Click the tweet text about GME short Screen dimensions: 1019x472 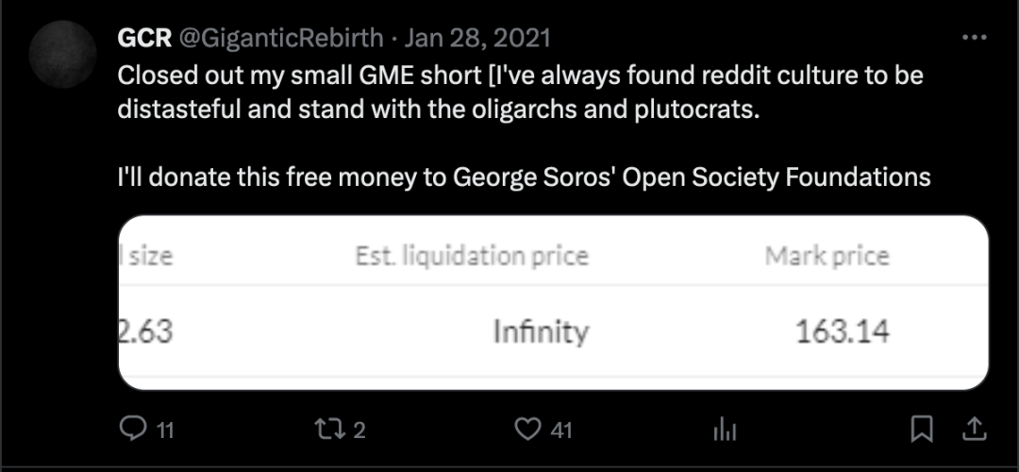tap(519, 93)
